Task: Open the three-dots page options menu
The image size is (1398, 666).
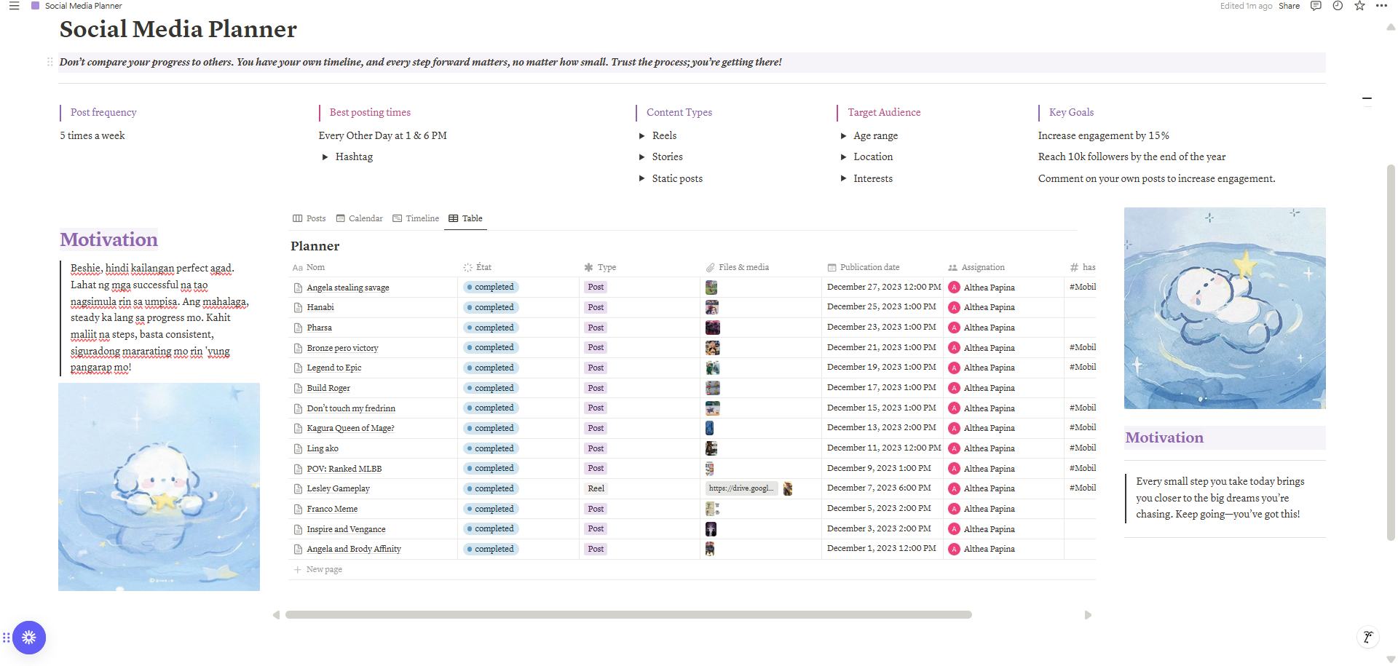Action: [1381, 6]
